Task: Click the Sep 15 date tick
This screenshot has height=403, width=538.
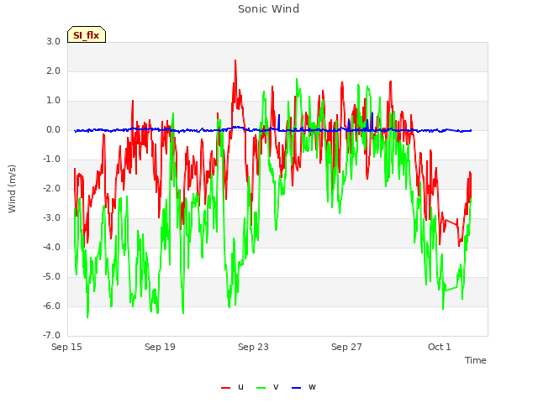Action: pos(66,347)
